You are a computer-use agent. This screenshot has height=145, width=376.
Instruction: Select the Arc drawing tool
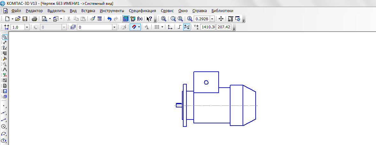point(4,134)
